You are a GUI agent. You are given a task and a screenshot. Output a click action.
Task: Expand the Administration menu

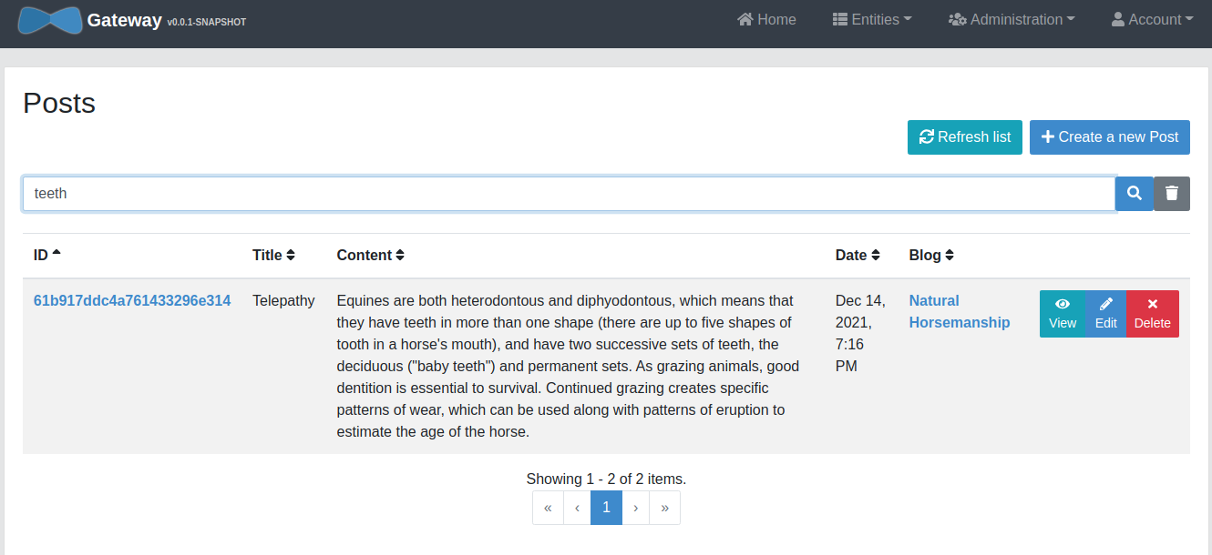coord(1012,20)
